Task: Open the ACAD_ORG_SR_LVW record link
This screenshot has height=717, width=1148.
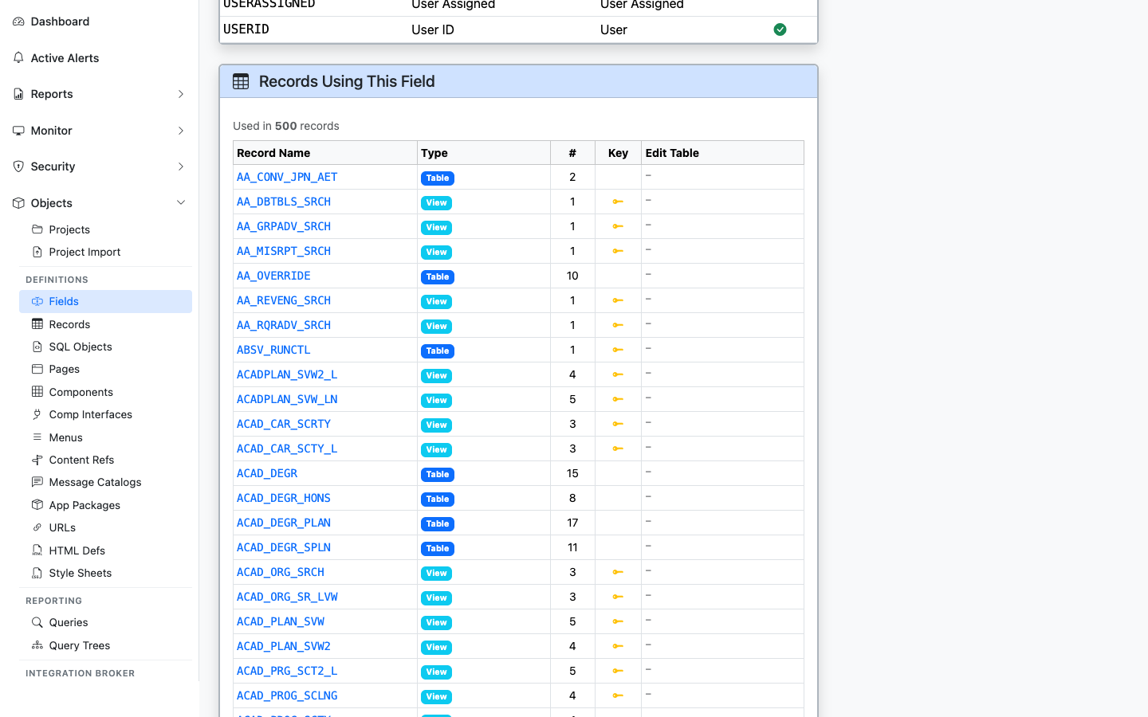Action: tap(287, 597)
